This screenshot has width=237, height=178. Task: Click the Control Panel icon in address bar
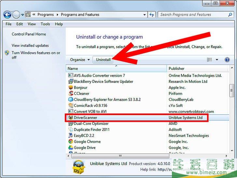click(28, 14)
